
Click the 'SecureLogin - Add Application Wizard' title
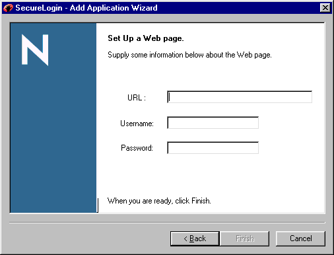tap(86, 8)
